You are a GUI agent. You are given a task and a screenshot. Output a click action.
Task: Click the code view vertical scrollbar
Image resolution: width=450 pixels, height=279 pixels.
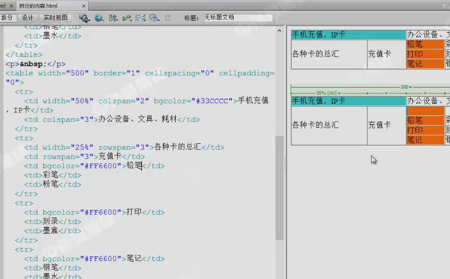280,186
